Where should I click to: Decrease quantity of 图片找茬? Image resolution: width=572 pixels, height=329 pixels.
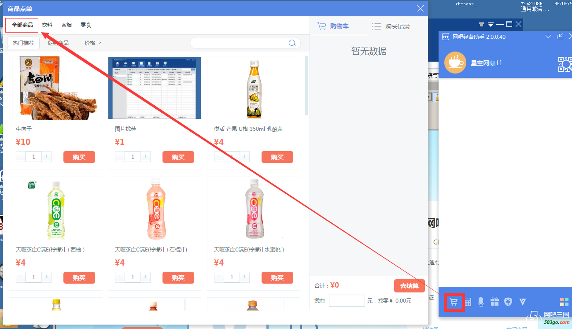(120, 156)
